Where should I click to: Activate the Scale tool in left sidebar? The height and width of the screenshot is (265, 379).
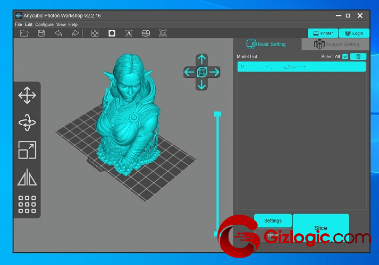[27, 150]
